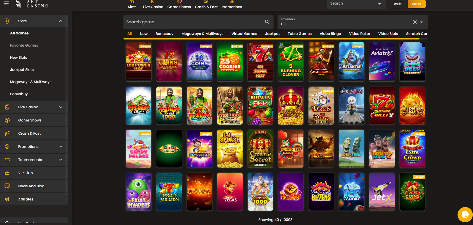The height and width of the screenshot is (225, 473).
Task: Open the Providers dropdown arrow
Action: pyautogui.click(x=421, y=22)
